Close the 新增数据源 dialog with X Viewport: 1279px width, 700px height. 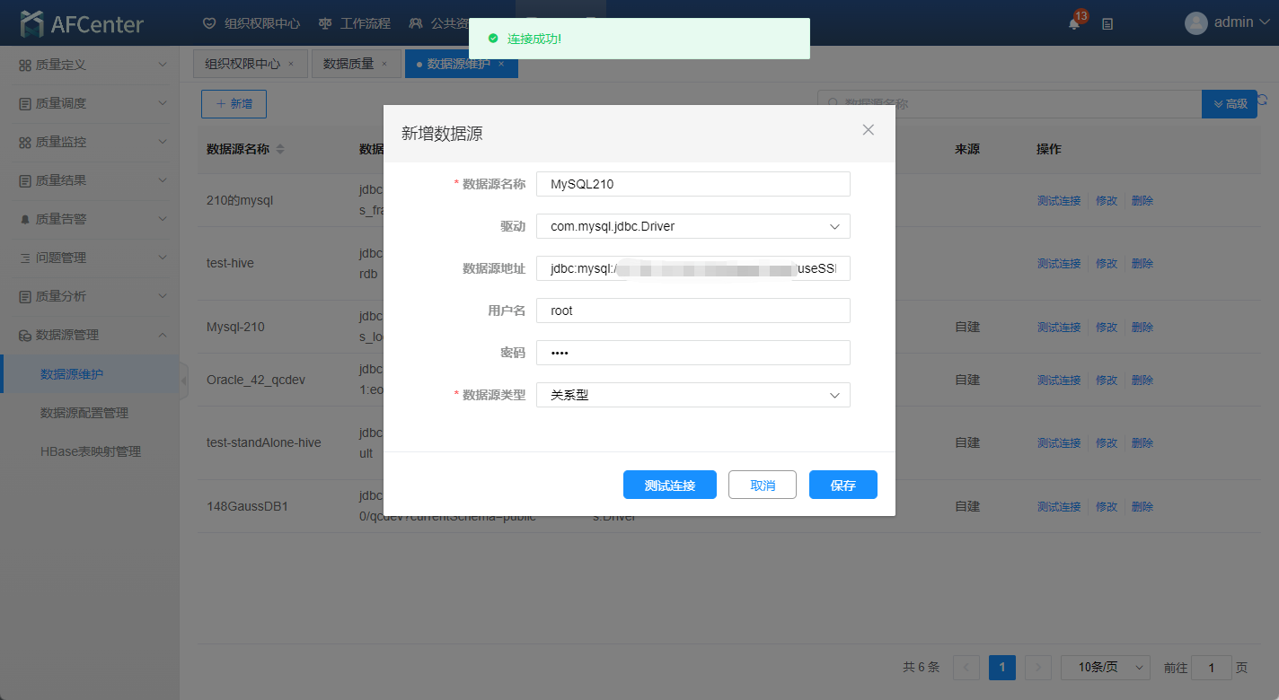[x=868, y=130]
